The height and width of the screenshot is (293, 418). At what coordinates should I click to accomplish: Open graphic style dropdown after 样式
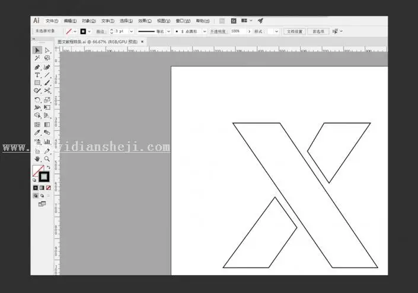[276, 31]
